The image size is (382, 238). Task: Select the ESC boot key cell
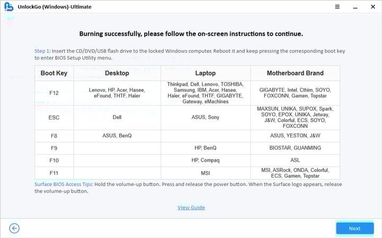[54, 117]
